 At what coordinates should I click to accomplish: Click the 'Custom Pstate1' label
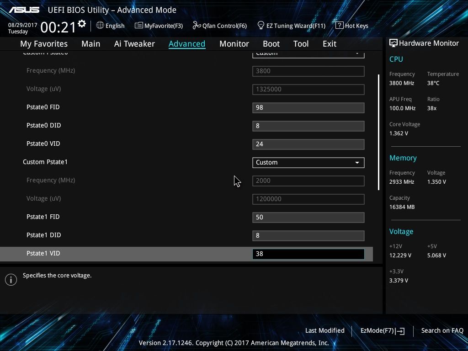click(45, 162)
